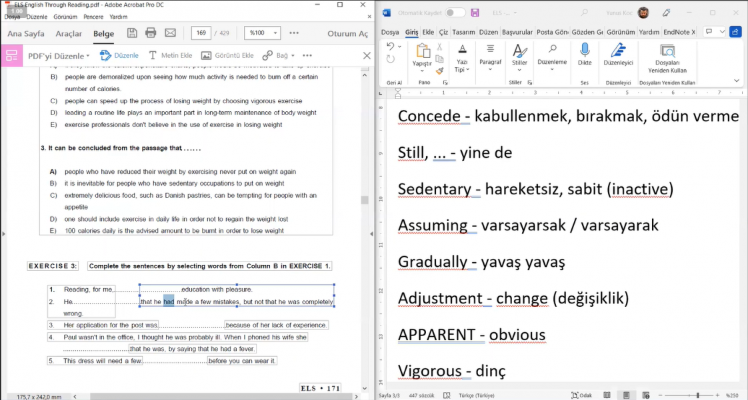The height and width of the screenshot is (400, 748).
Task: Click the page number field showing 169
Action: click(x=201, y=33)
